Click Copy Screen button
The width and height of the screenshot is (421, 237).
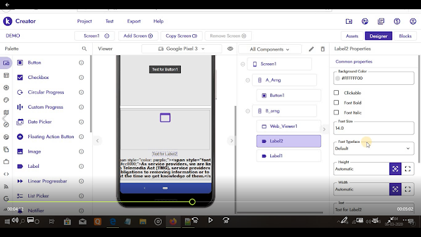coord(182,36)
